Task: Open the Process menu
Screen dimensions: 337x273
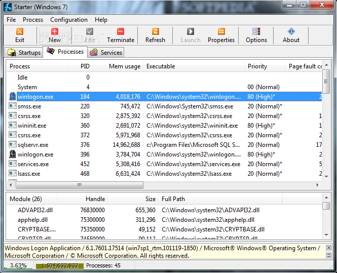Action: click(x=33, y=20)
